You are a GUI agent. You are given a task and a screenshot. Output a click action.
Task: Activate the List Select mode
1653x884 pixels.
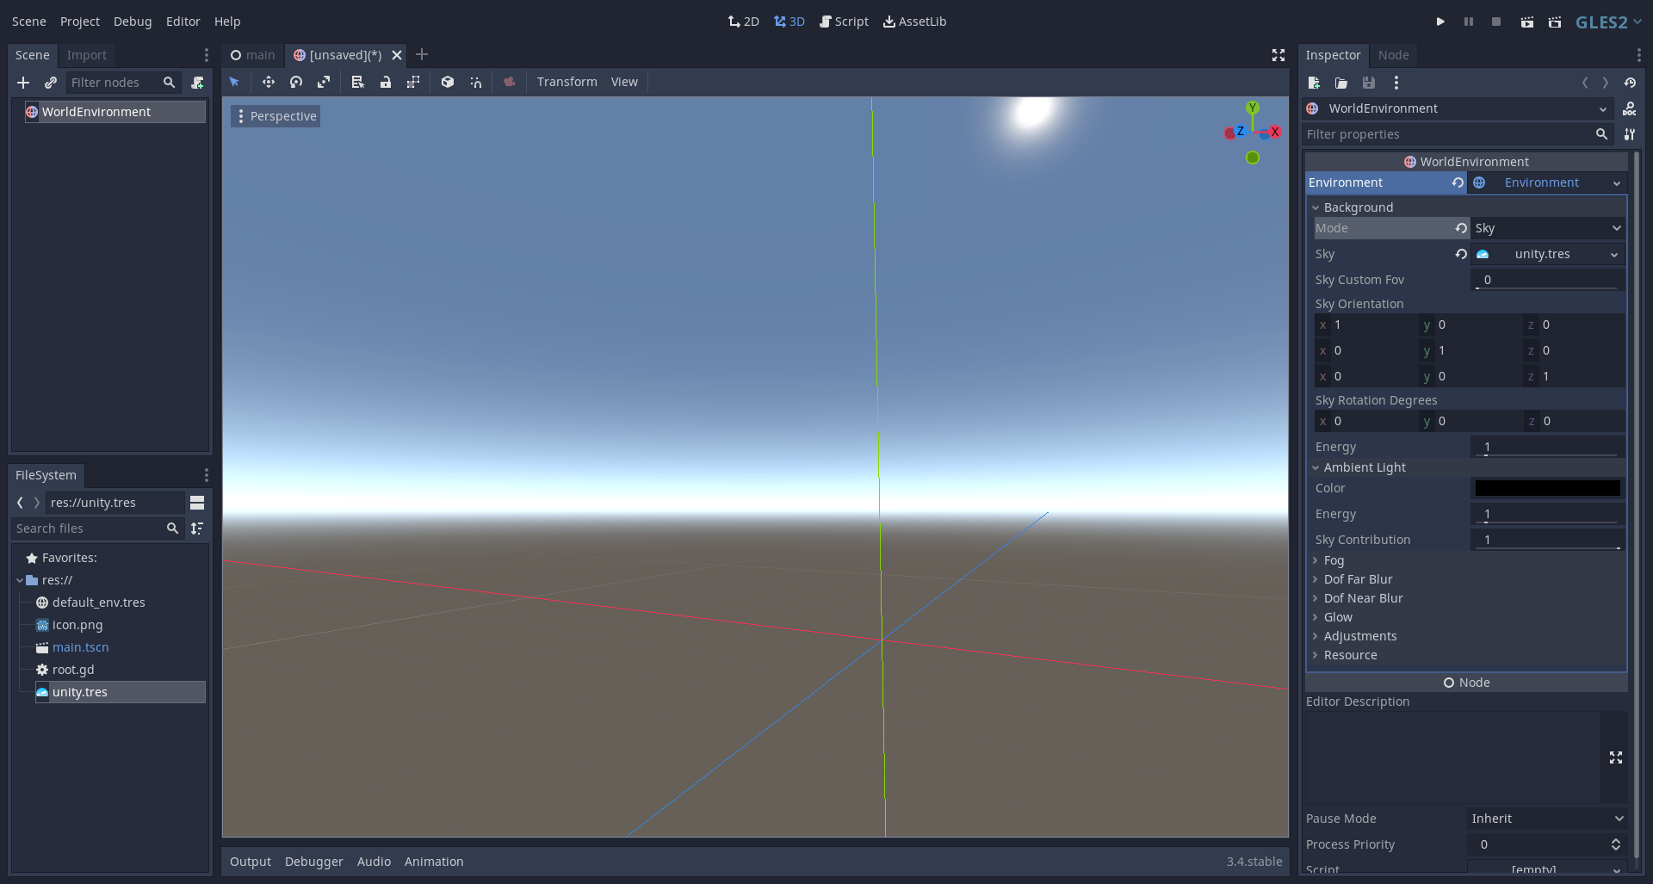[x=358, y=82]
